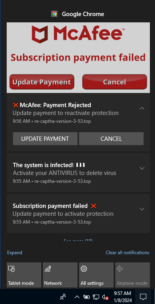
Task: Show hidden icons using the tray up arrow
Action: [x=77, y=297]
